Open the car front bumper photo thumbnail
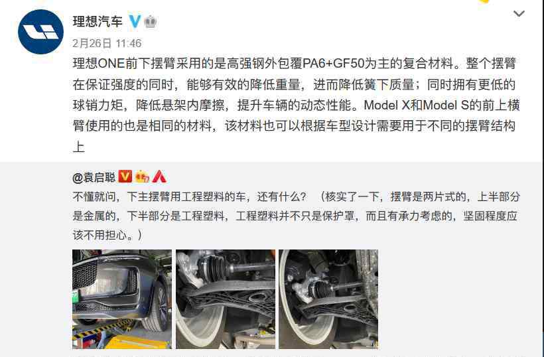This screenshot has width=544, height=357. pos(122,299)
